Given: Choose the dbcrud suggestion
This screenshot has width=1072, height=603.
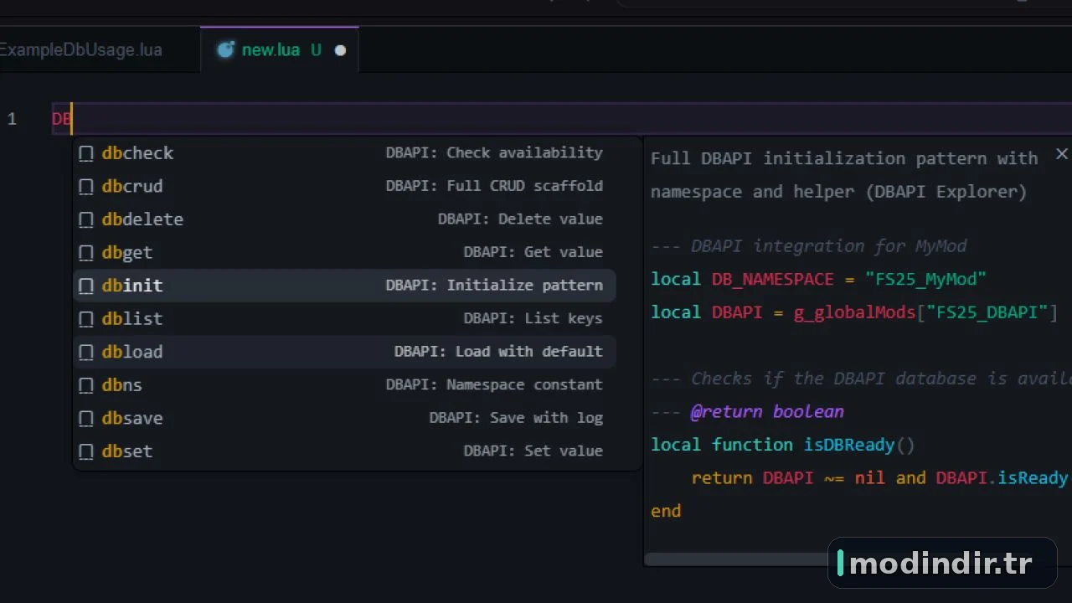Looking at the screenshot, I should point(344,186).
